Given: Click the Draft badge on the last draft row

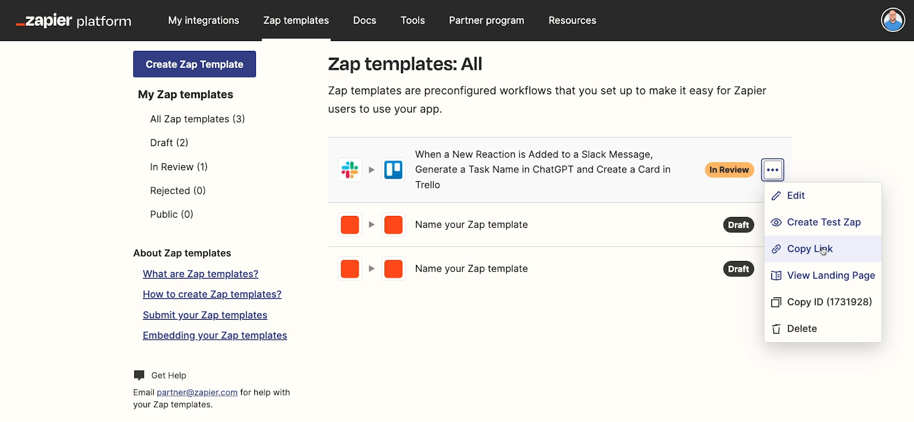Looking at the screenshot, I should (x=739, y=269).
